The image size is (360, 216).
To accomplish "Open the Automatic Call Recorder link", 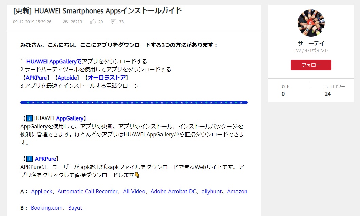I will tap(88, 192).
